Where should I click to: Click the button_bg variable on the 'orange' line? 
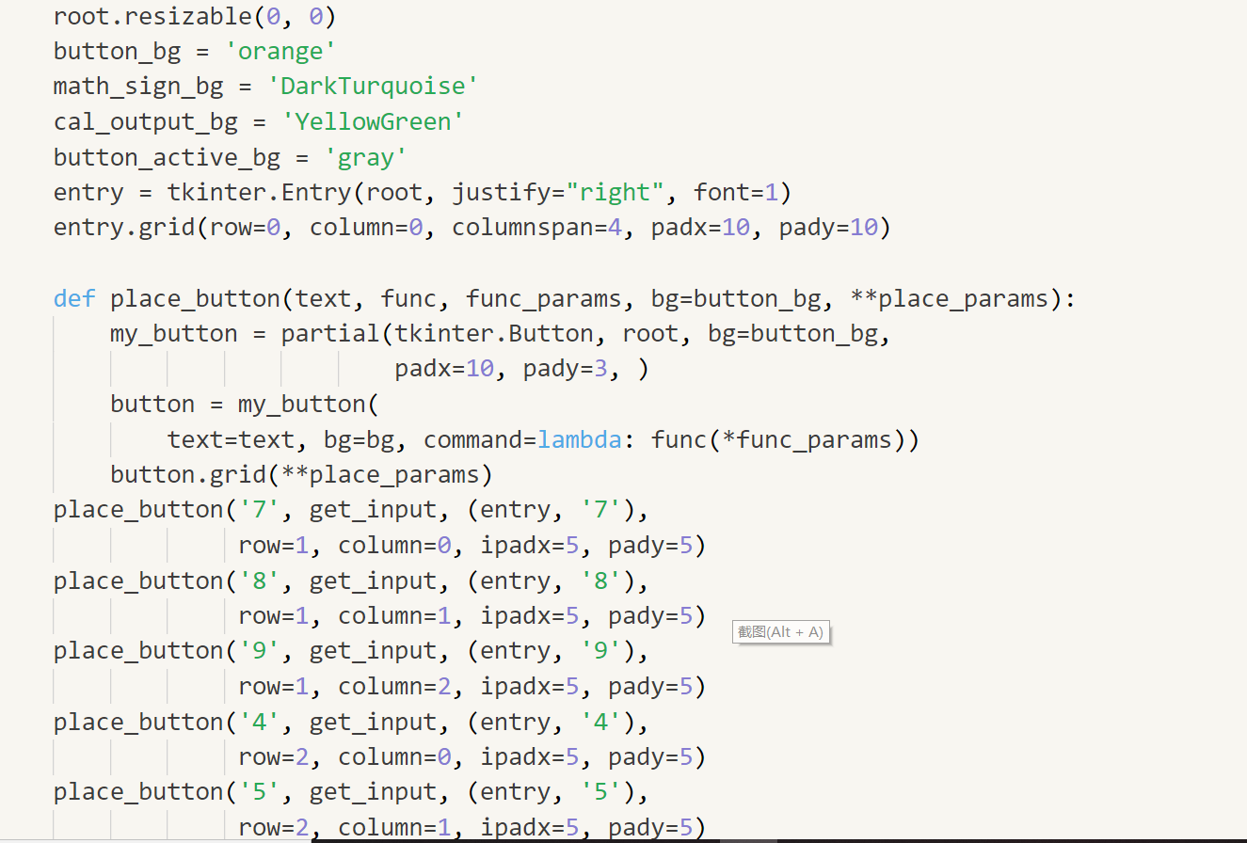(x=117, y=51)
